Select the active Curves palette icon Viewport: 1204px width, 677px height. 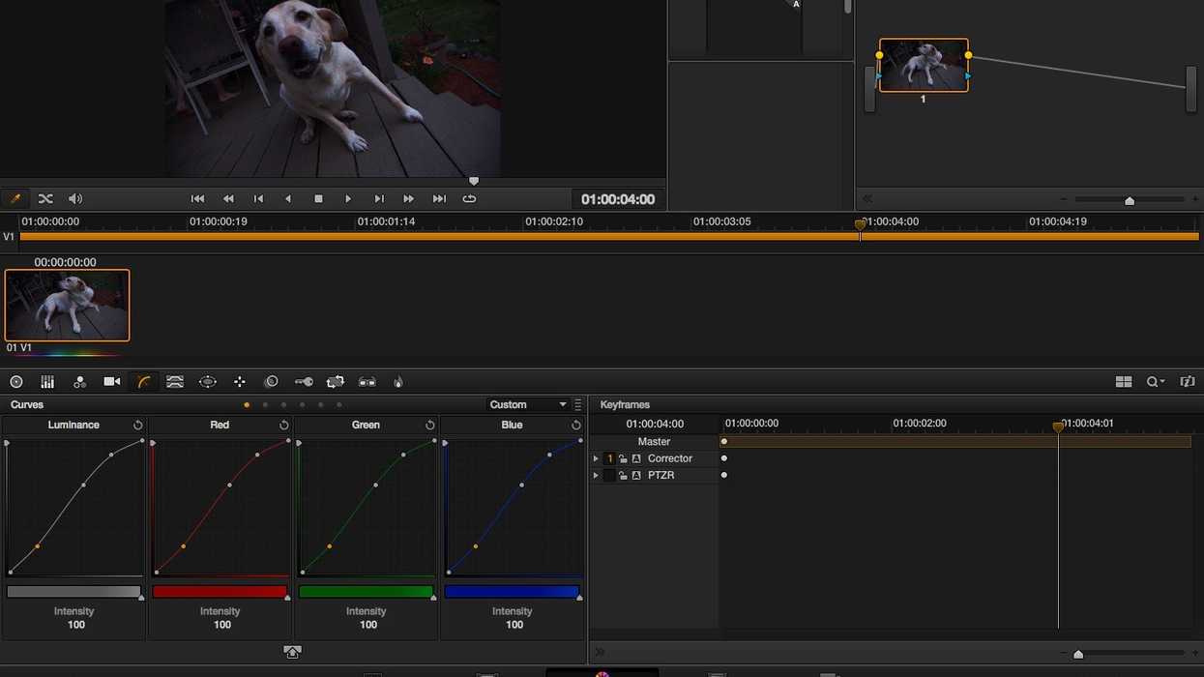(x=143, y=382)
